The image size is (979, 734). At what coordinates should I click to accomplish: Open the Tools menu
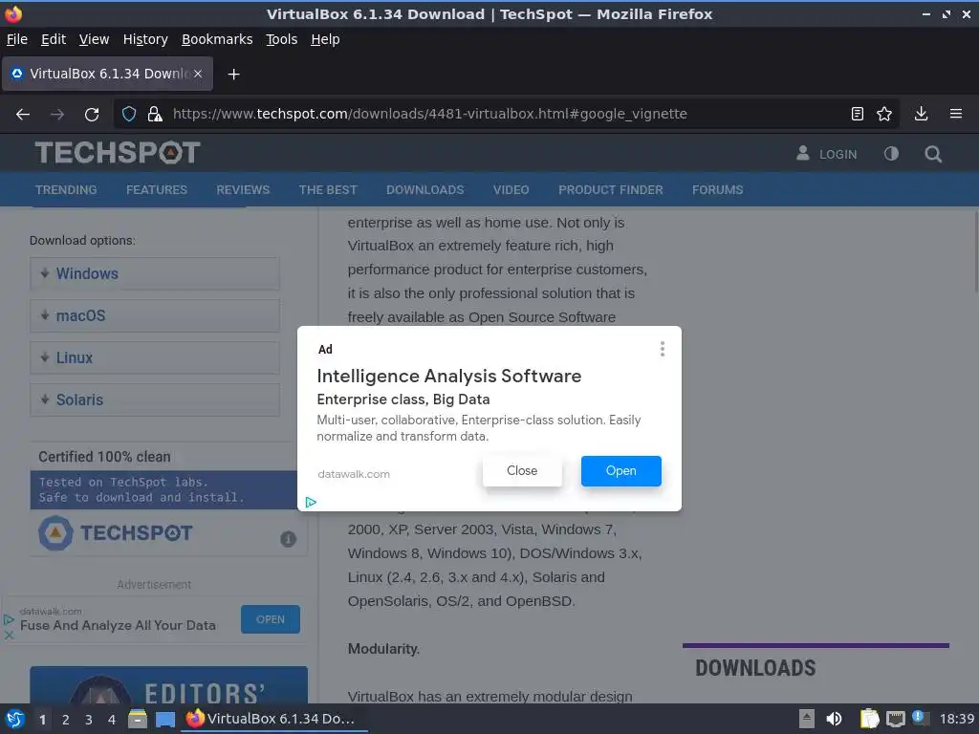click(282, 39)
